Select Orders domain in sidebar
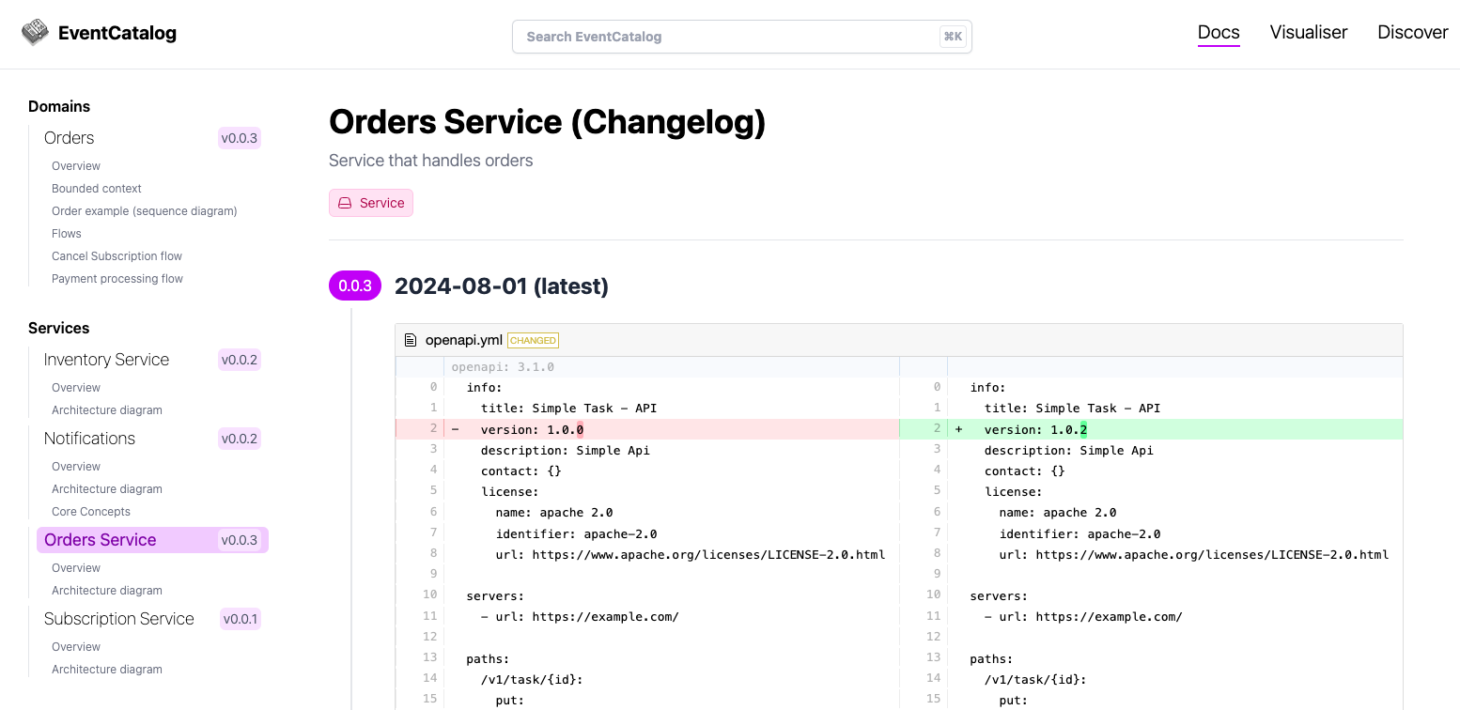 tap(70, 138)
